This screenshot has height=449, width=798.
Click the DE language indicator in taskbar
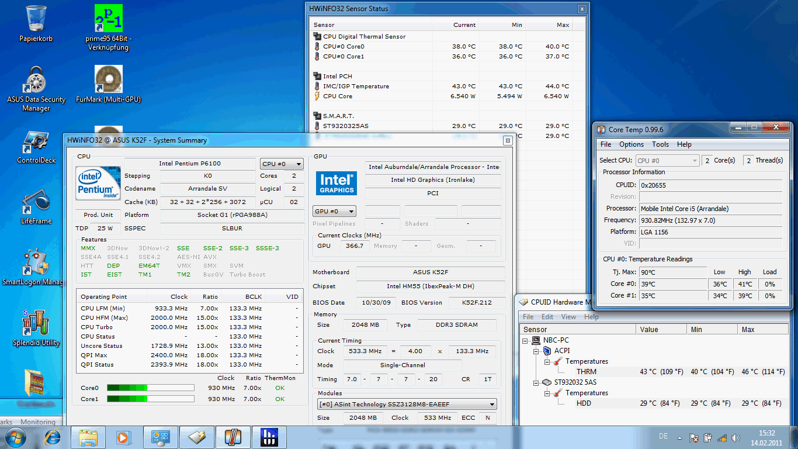pyautogui.click(x=663, y=437)
